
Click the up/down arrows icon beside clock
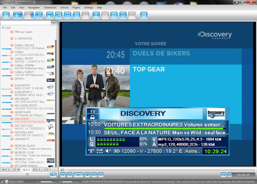coord(223,175)
